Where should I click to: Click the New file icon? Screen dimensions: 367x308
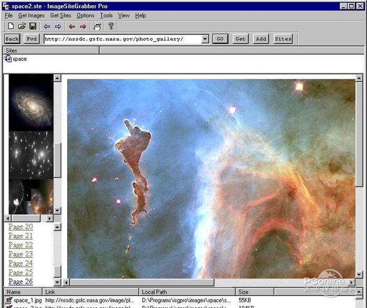[x=10, y=26]
